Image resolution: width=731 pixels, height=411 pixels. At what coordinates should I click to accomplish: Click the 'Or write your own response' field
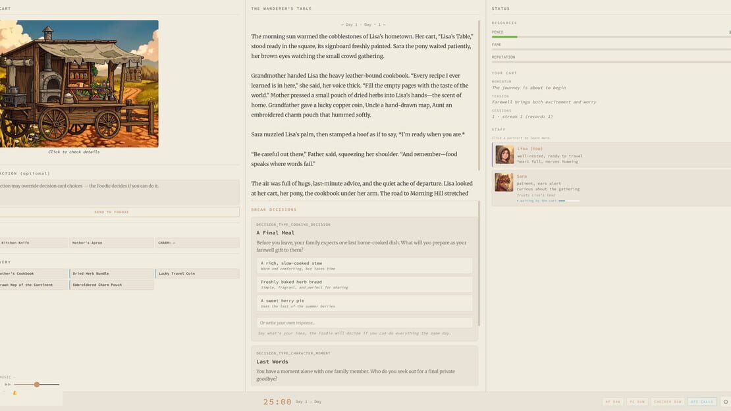pos(365,323)
